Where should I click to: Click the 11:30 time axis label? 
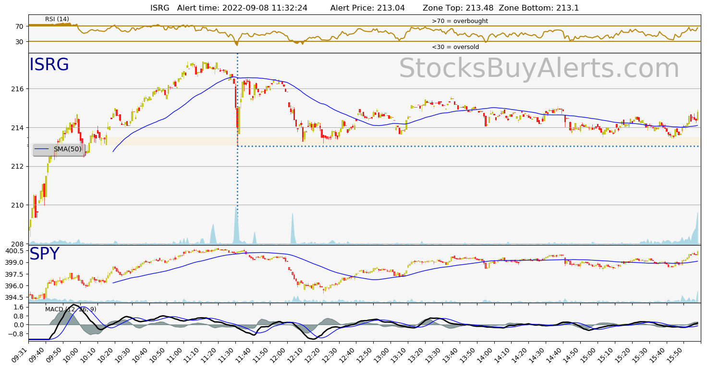pos(227,355)
